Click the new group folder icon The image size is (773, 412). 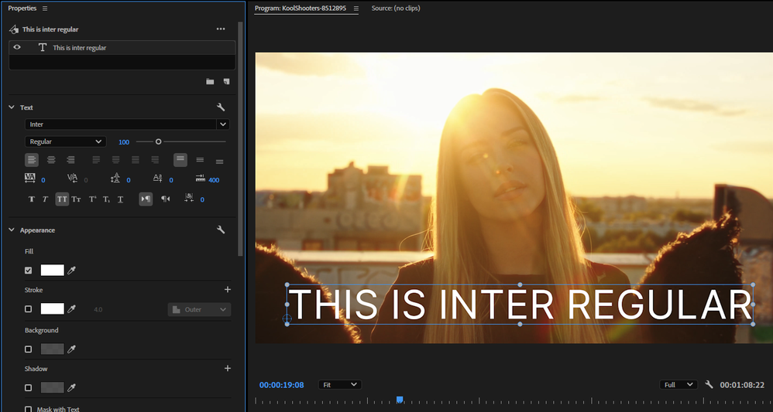coord(210,81)
